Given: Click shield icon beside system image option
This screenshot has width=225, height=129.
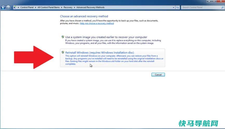Looking at the screenshot, I should click(x=63, y=37).
